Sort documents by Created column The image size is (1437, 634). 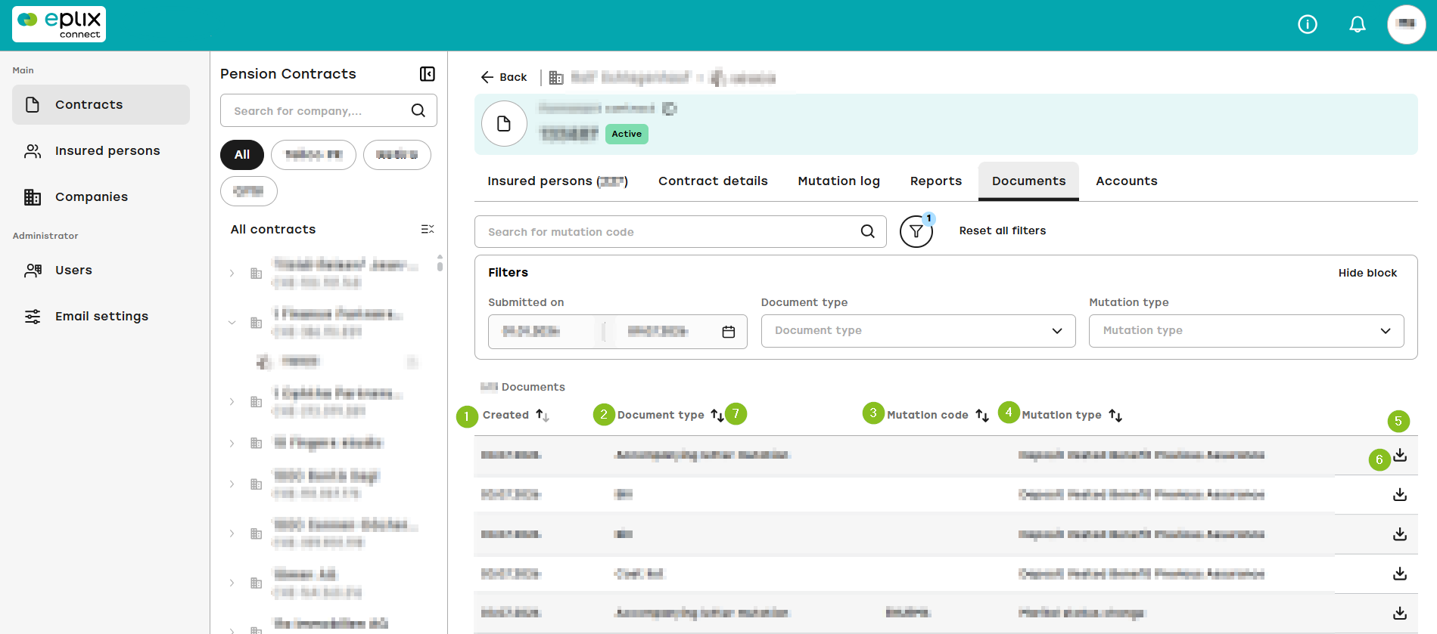tap(543, 415)
